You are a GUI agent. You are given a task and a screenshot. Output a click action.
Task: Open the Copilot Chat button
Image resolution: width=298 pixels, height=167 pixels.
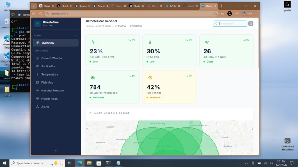click(247, 14)
